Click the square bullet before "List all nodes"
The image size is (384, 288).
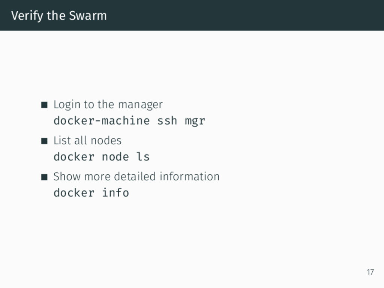point(45,141)
